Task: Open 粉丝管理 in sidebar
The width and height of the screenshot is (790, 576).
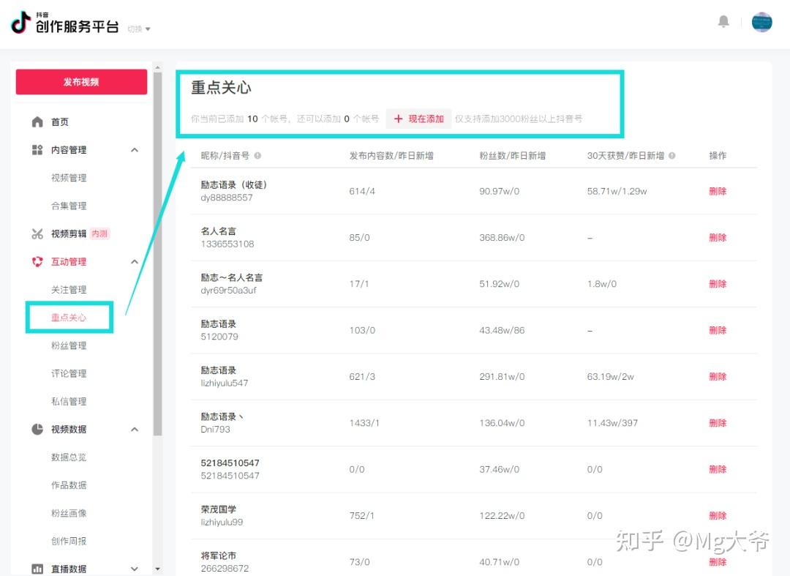Action: 69,345
